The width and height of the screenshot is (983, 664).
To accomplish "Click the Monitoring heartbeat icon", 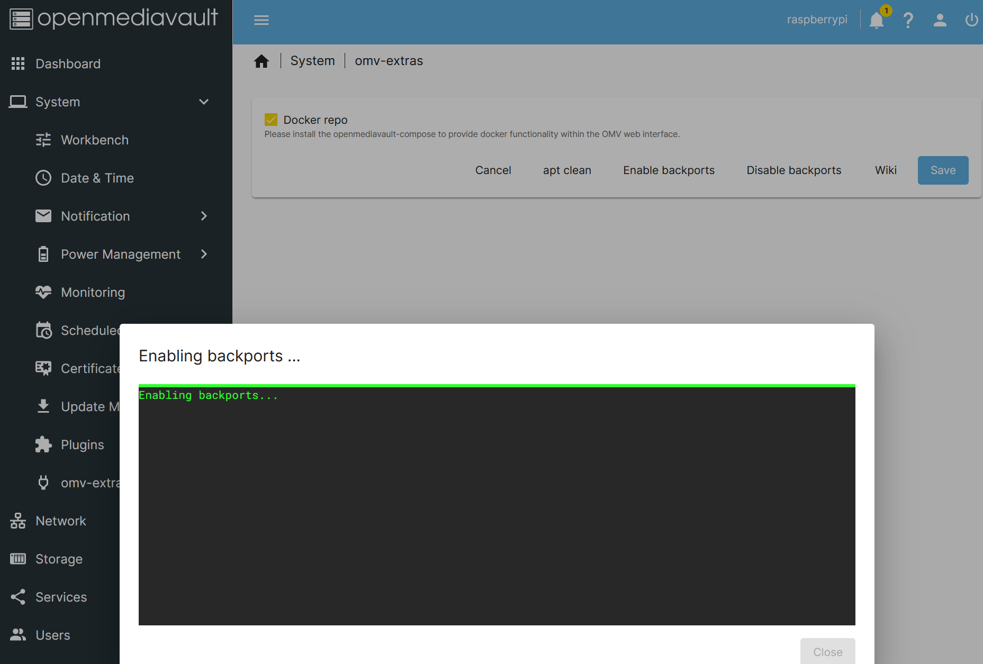I will [x=43, y=292].
